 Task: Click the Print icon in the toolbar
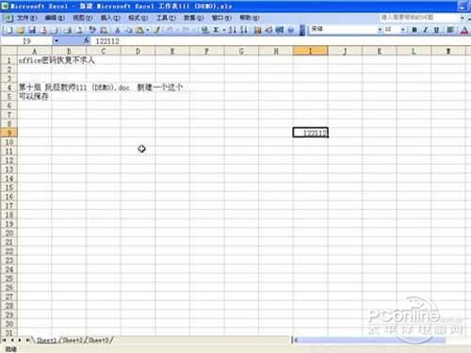[67, 30]
